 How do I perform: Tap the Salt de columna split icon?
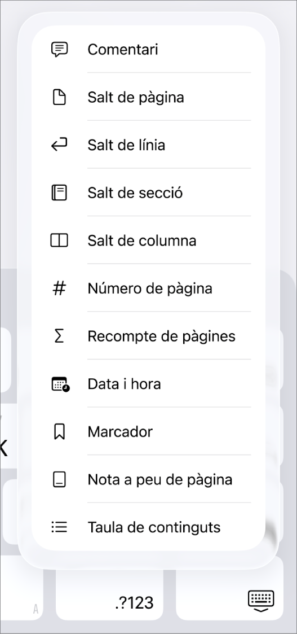59,240
